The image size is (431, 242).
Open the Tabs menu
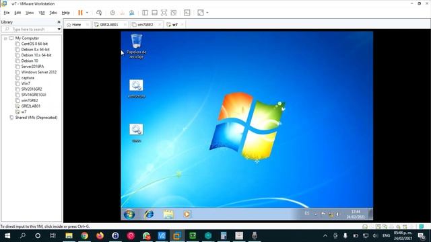click(53, 13)
